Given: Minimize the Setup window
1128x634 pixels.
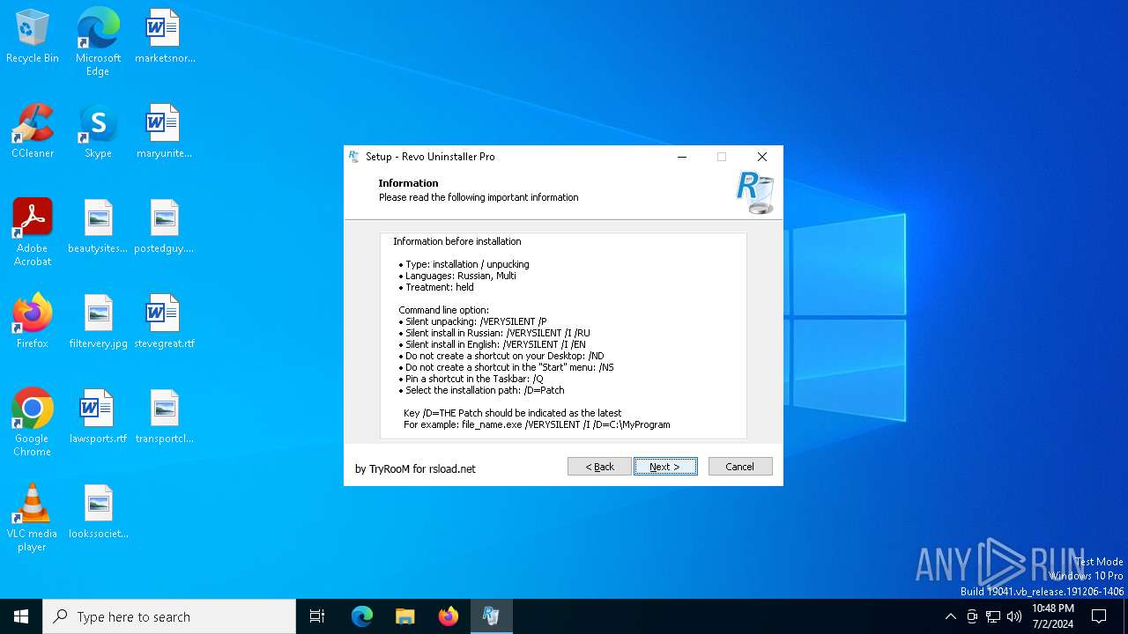Looking at the screenshot, I should pos(681,157).
